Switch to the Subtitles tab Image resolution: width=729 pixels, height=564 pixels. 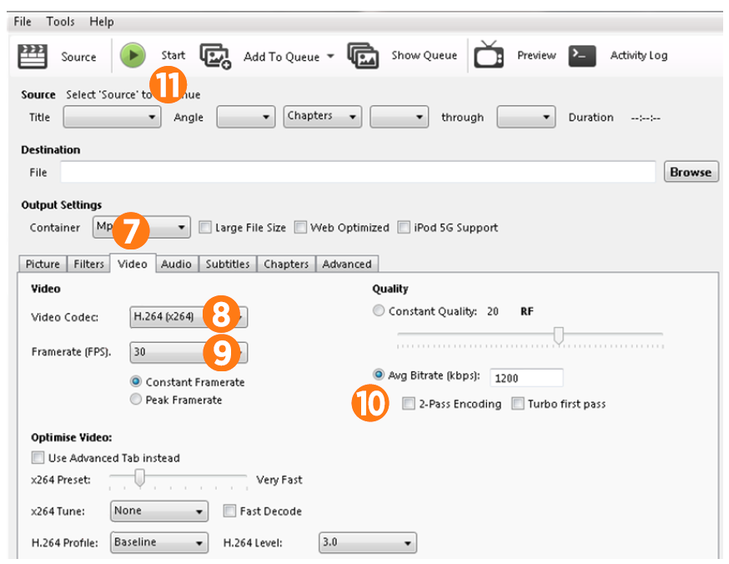tap(228, 264)
